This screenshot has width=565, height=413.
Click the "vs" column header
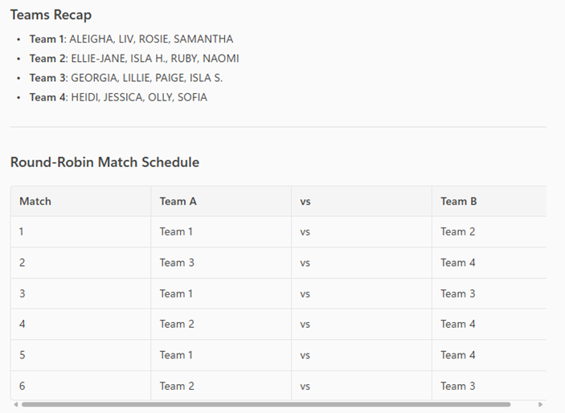coord(305,202)
